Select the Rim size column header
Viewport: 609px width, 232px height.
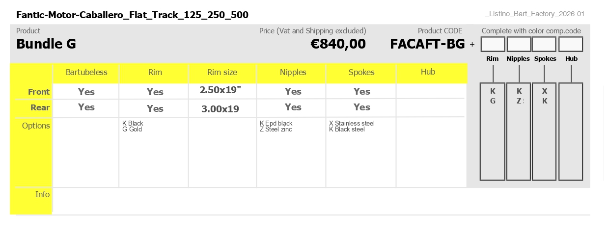tap(222, 73)
